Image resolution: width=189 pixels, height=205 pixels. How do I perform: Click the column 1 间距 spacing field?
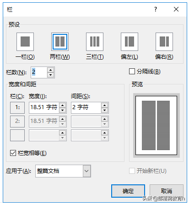click(x=86, y=108)
